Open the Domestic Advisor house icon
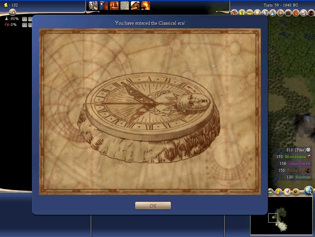This screenshot has width=315, height=237. 234,13
